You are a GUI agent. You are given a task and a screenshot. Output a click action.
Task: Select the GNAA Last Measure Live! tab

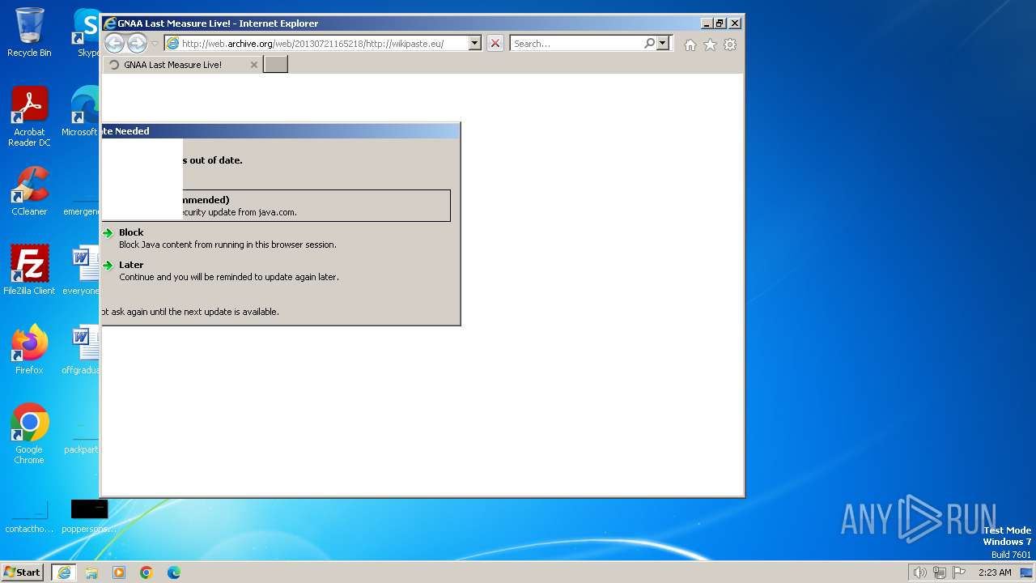[x=182, y=65]
